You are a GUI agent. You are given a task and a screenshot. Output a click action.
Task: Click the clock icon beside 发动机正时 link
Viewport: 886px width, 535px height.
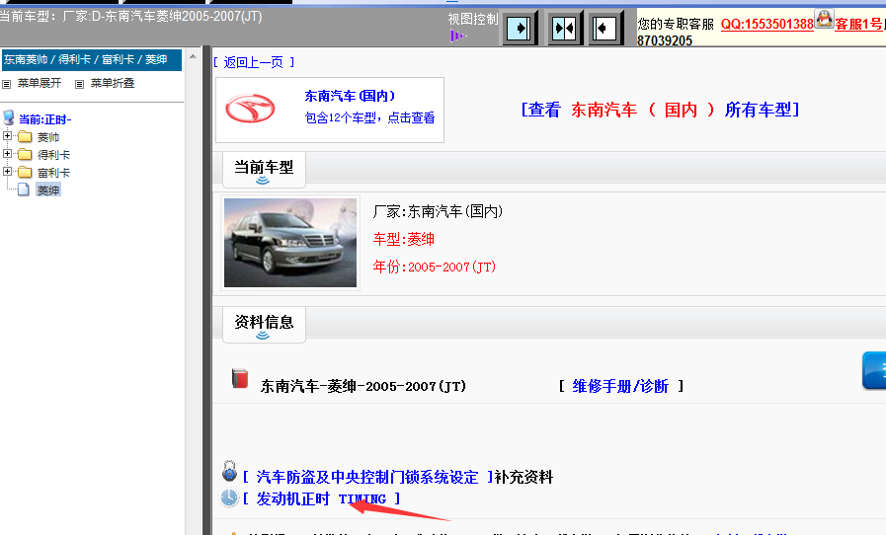point(229,497)
